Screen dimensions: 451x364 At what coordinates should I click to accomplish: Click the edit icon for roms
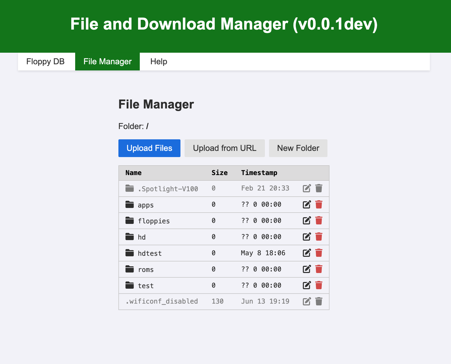tap(307, 269)
